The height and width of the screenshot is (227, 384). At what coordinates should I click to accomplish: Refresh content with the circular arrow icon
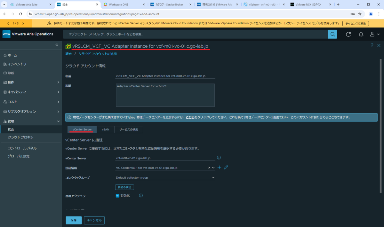(x=348, y=34)
